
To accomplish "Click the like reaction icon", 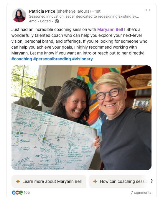I will [x=14, y=193].
